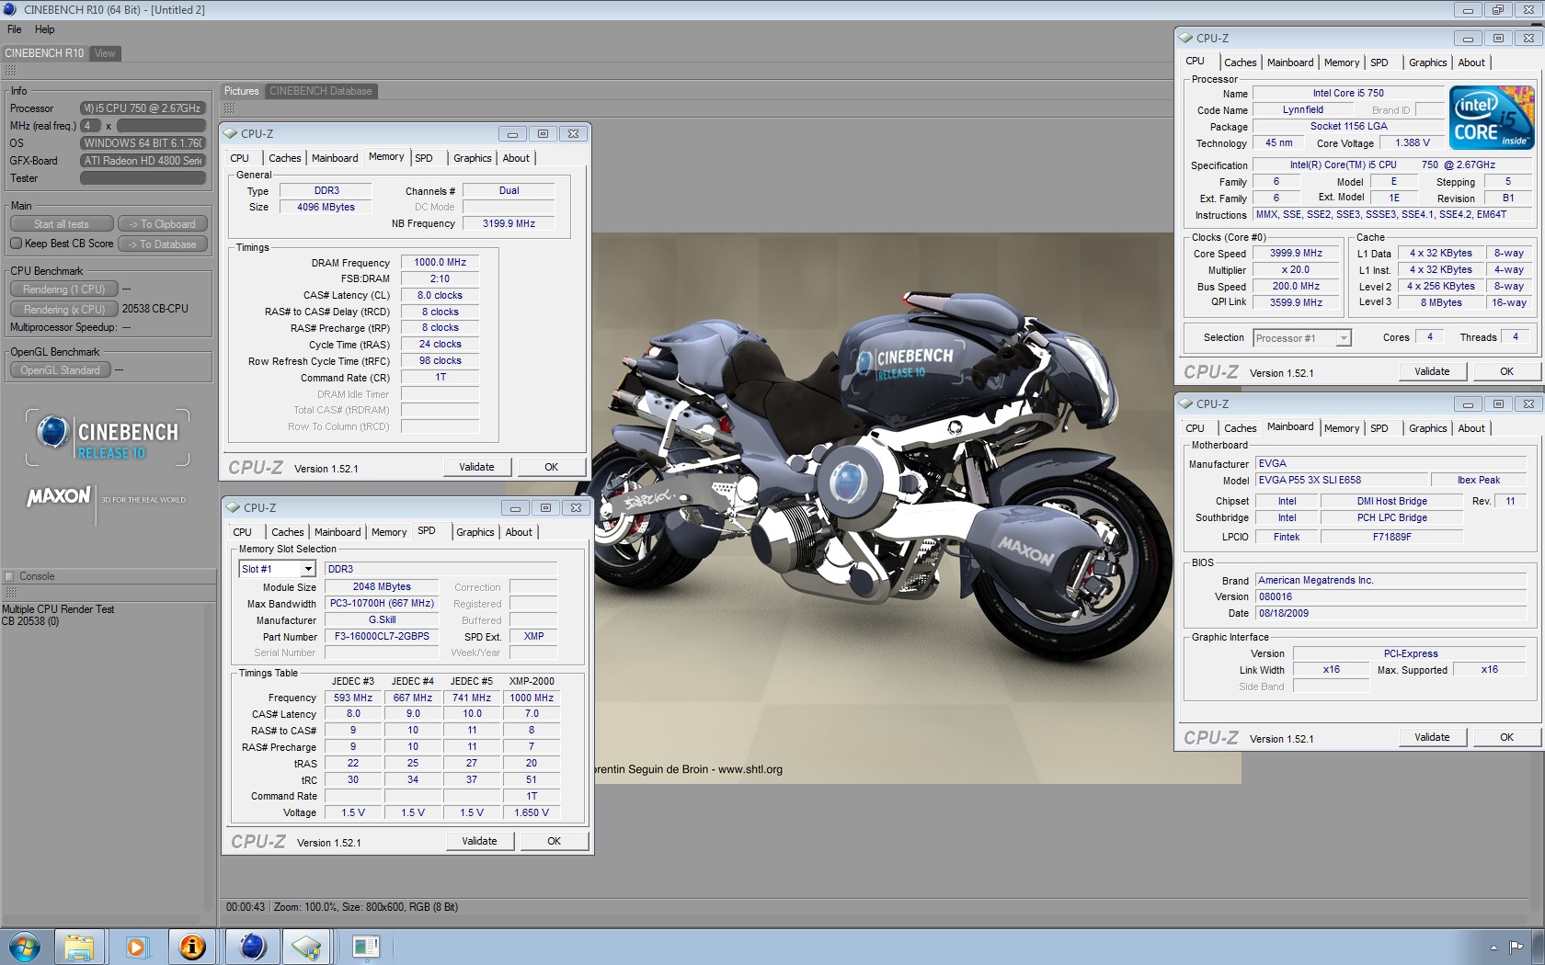Open the green panel app in the taskbar
This screenshot has height=965, width=1545.
366,947
